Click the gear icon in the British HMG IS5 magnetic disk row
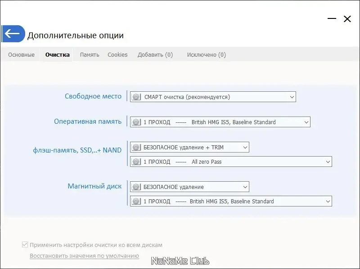The width and height of the screenshot is (360, 269). pyautogui.click(x=136, y=201)
